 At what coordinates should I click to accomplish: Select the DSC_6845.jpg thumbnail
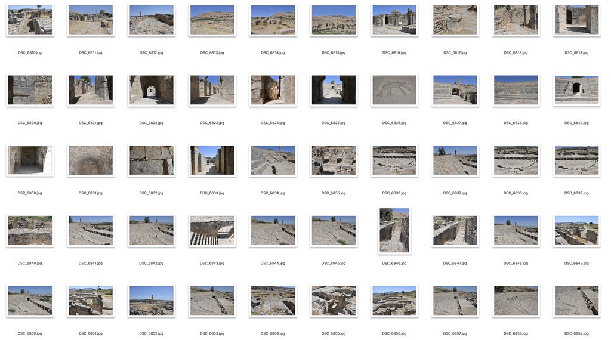(x=334, y=230)
